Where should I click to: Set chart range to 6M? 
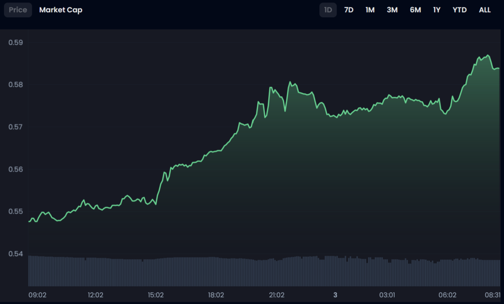[415, 10]
